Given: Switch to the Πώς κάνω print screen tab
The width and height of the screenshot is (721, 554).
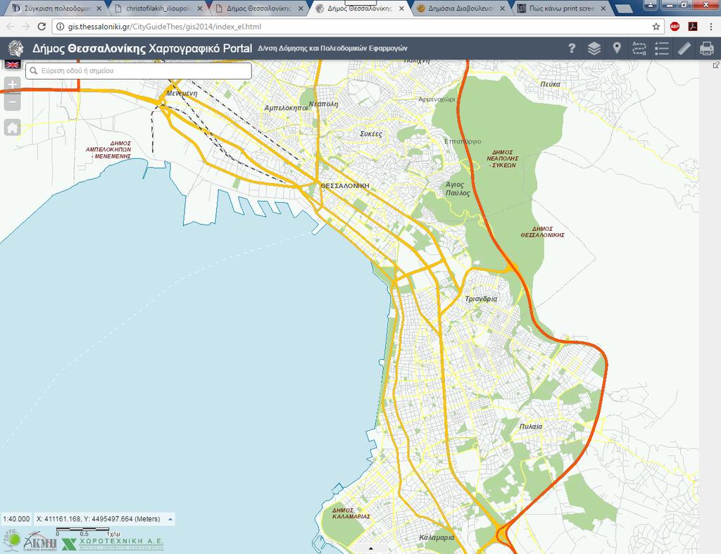Looking at the screenshot, I should tap(562, 8).
